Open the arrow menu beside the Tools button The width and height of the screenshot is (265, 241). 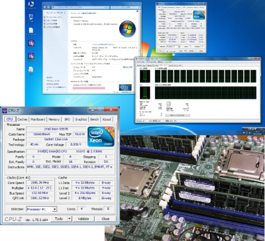(70, 218)
